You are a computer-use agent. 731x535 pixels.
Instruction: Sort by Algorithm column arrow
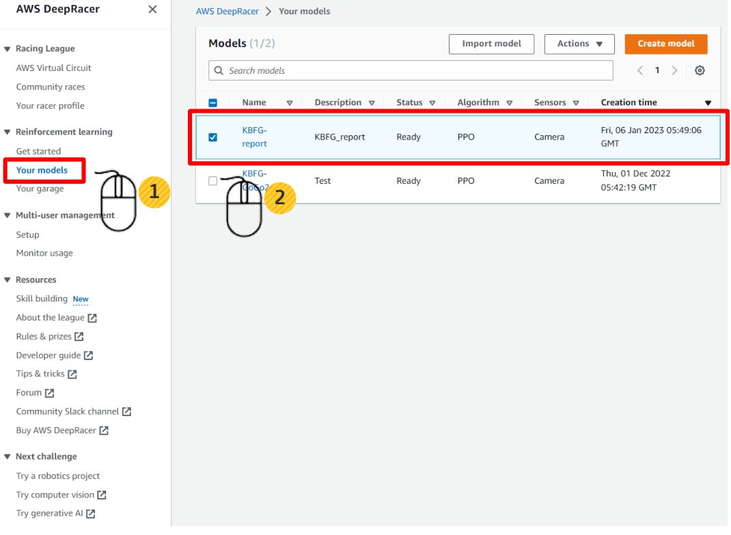coord(509,103)
